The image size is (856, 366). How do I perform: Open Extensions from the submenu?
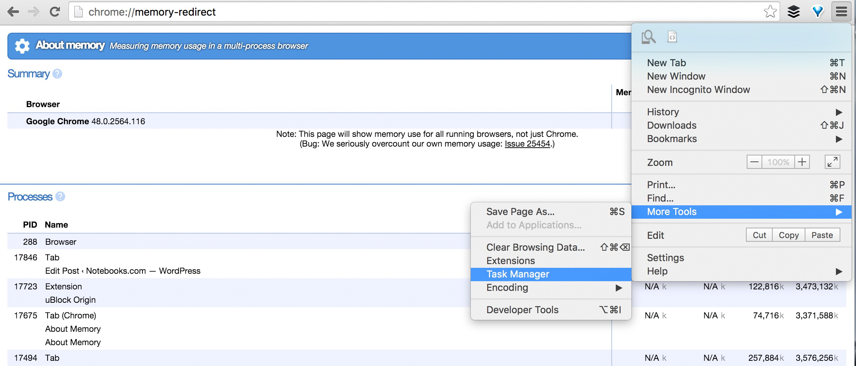pyautogui.click(x=551, y=261)
